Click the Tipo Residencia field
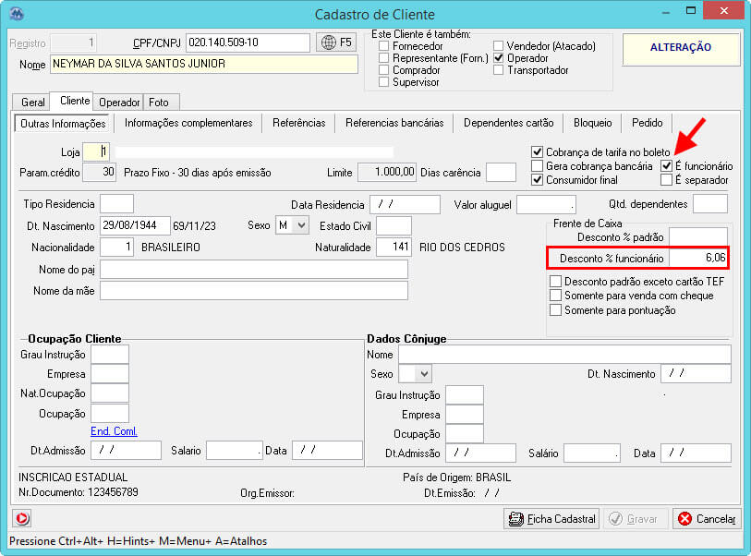This screenshot has width=751, height=556. [117, 204]
